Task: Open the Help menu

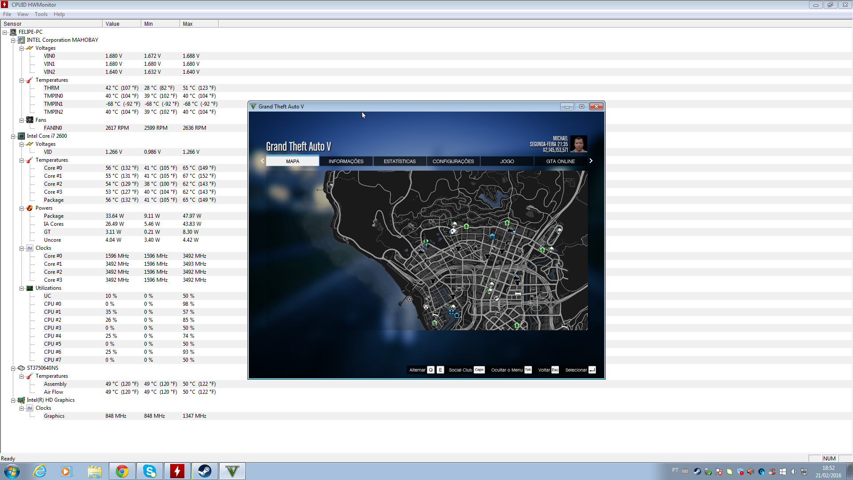Action: (59, 14)
